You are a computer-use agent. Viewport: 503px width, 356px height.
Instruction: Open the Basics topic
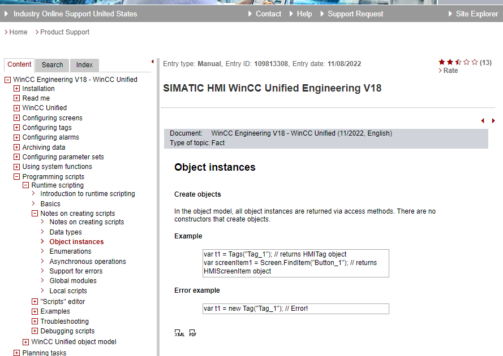(x=50, y=204)
